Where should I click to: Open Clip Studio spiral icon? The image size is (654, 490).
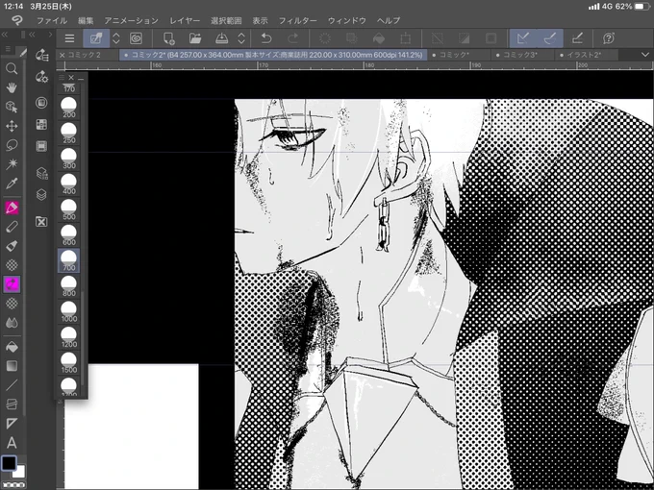click(x=136, y=38)
